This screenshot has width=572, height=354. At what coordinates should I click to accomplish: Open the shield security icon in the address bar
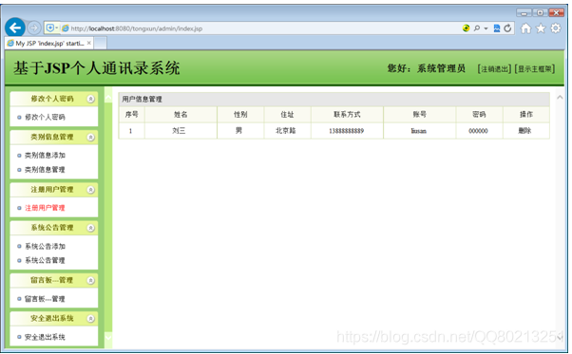(x=50, y=28)
